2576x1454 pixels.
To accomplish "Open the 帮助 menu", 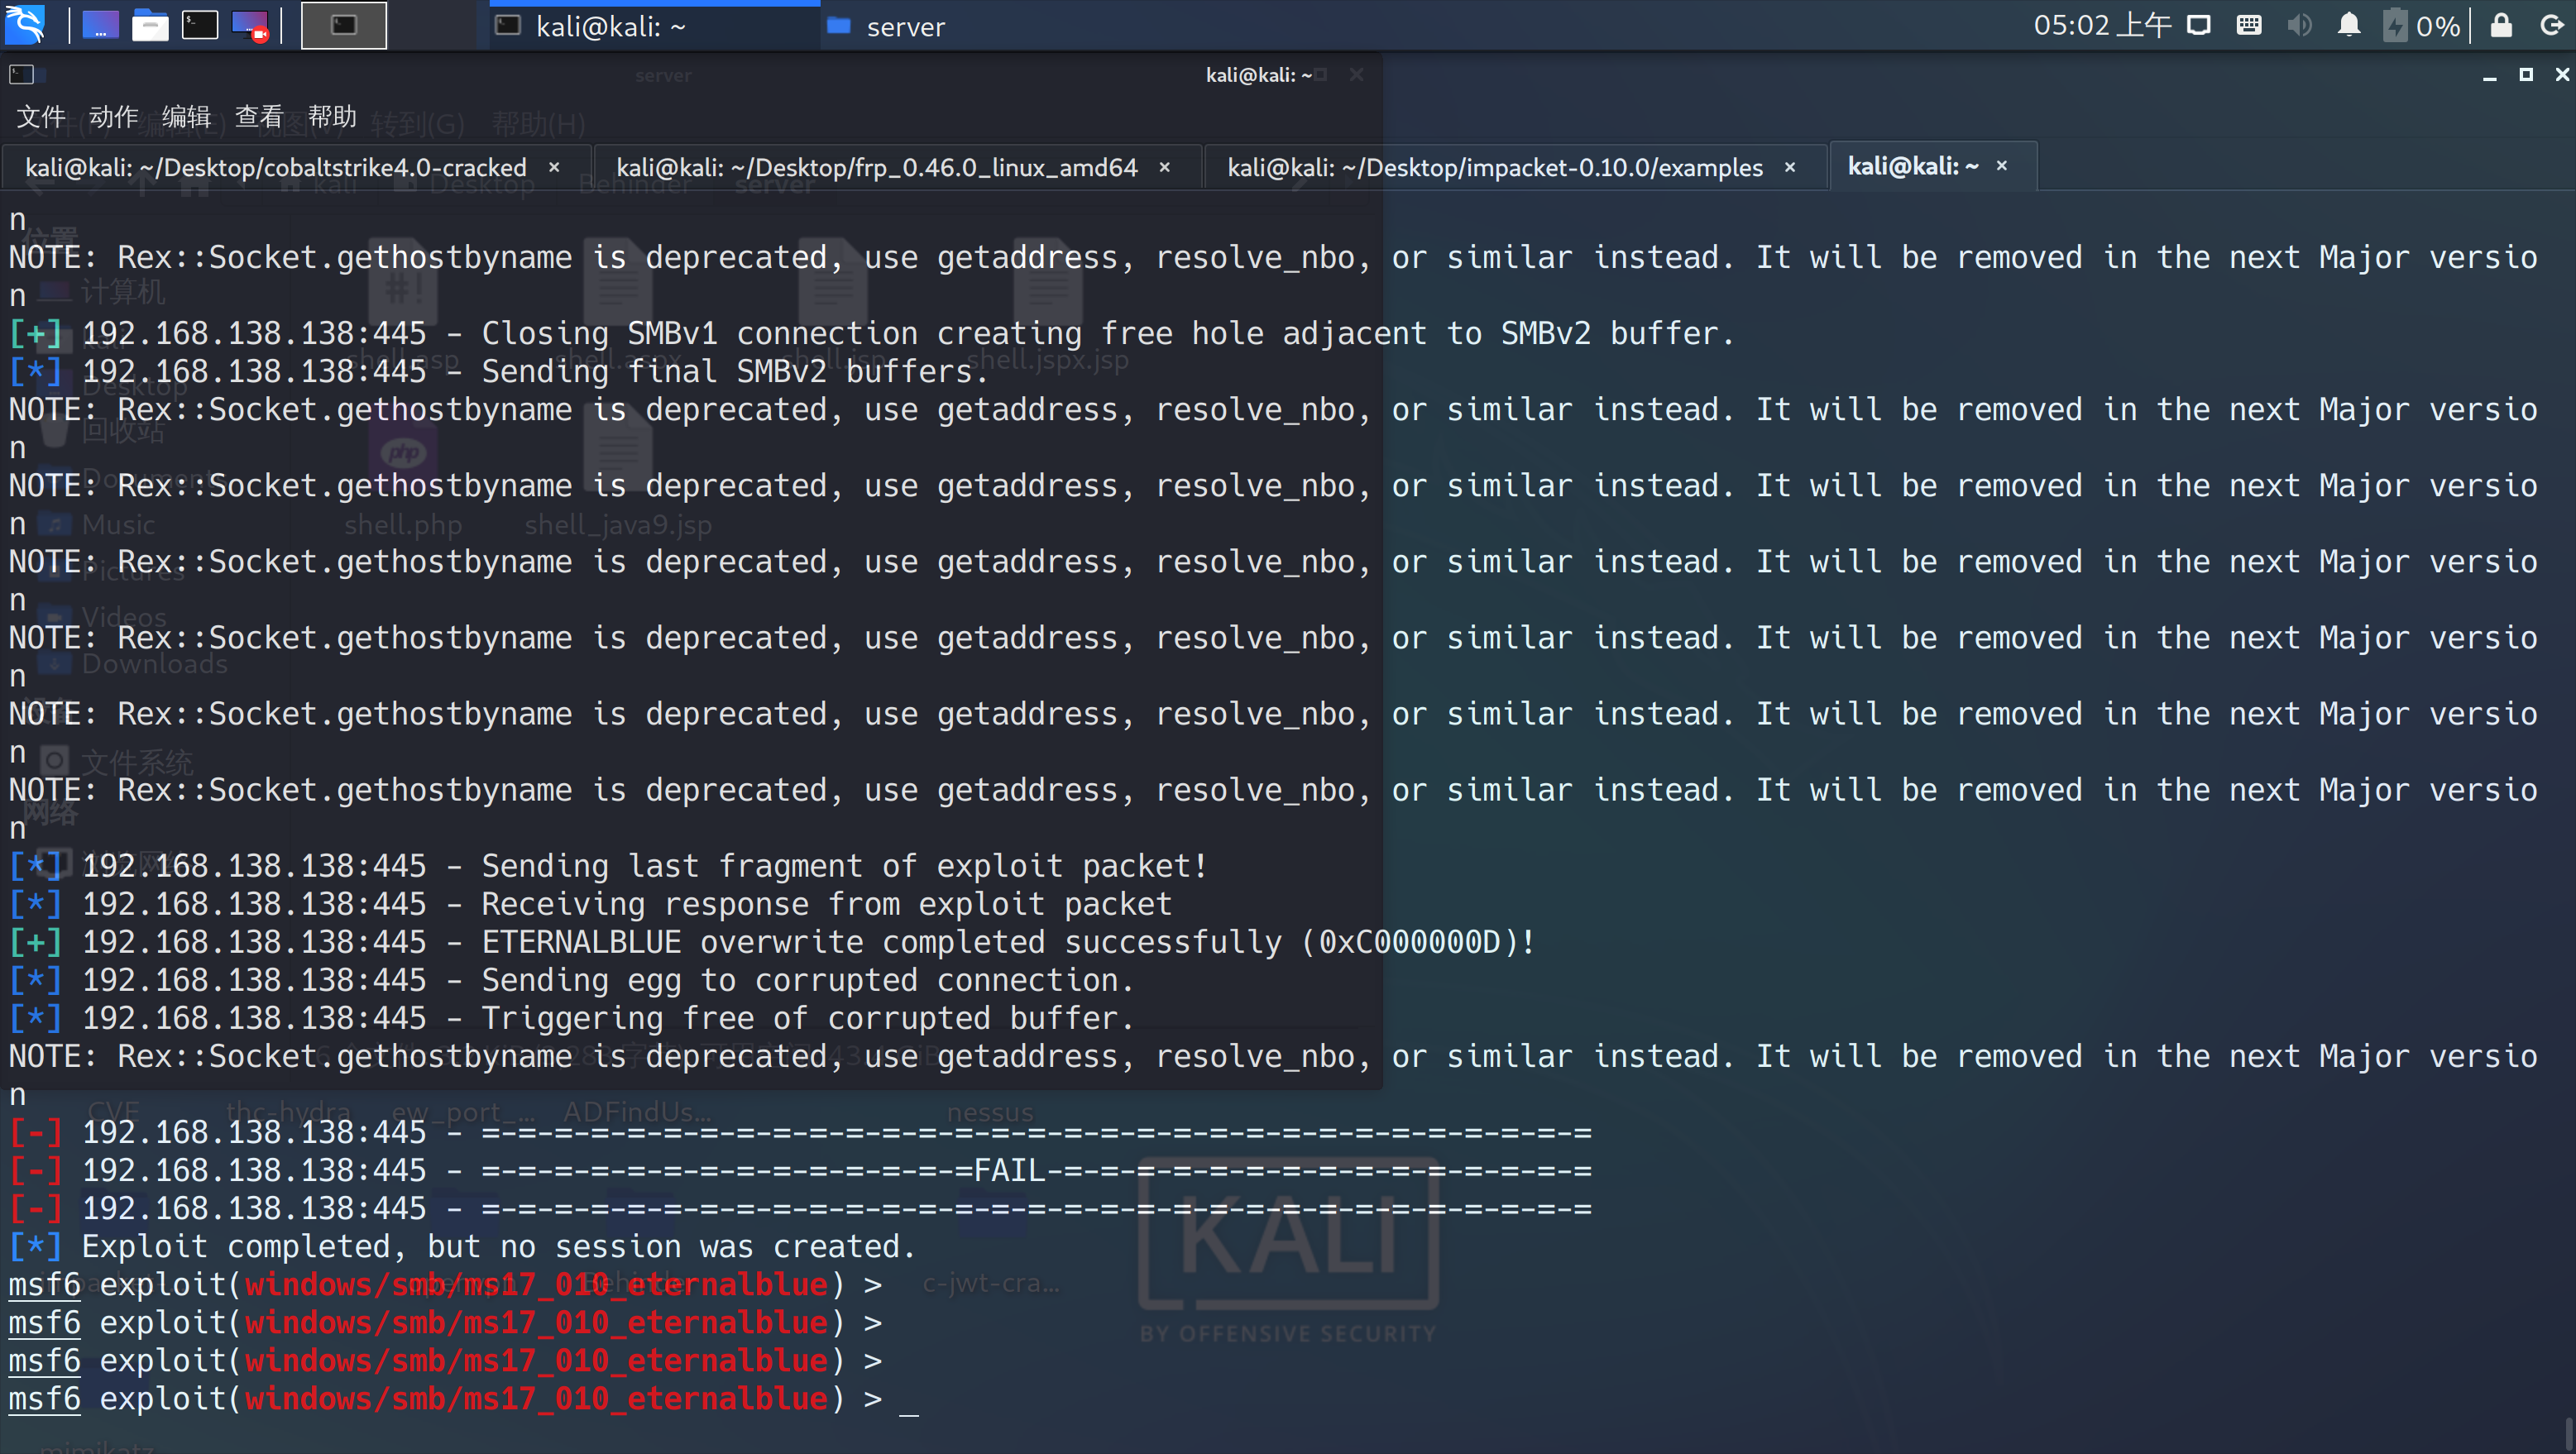I will click(332, 117).
